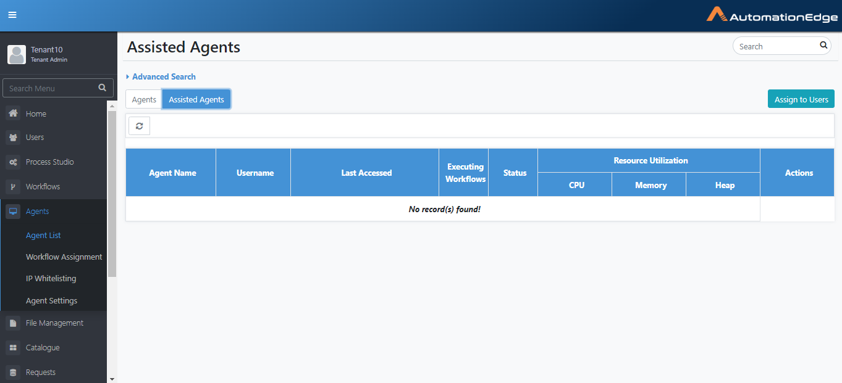Screen dimensions: 842x383
Task: Click the sidebar scrollbar thumb
Action: (x=112, y=194)
